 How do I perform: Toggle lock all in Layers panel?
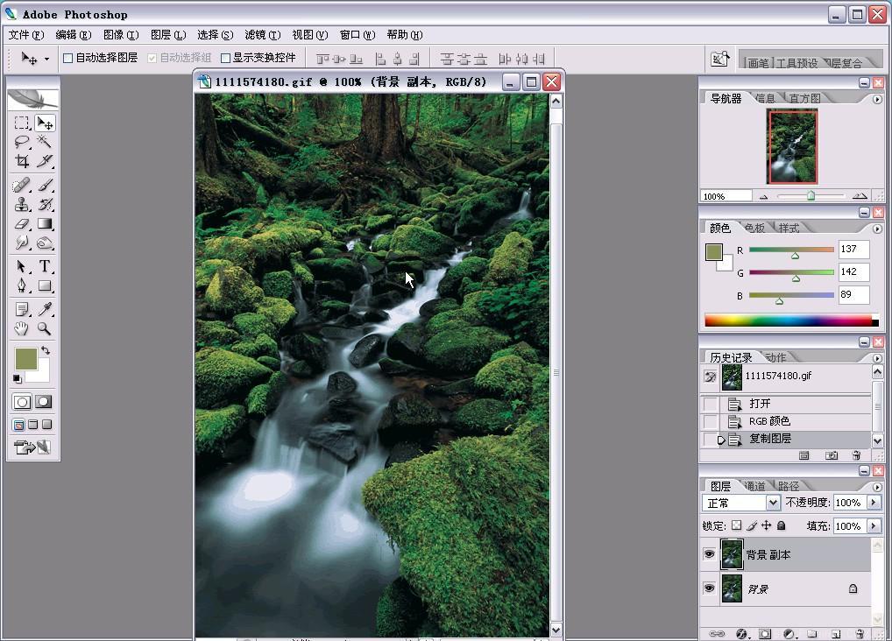(x=782, y=525)
